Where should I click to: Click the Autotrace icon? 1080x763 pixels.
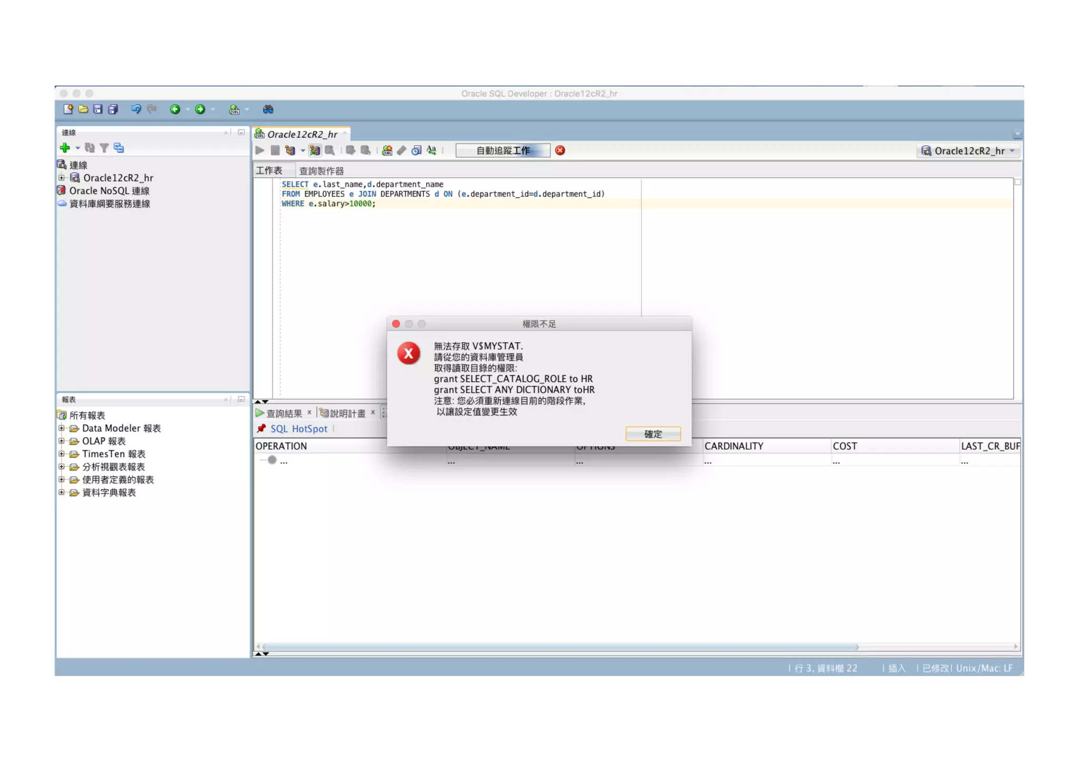tap(315, 150)
